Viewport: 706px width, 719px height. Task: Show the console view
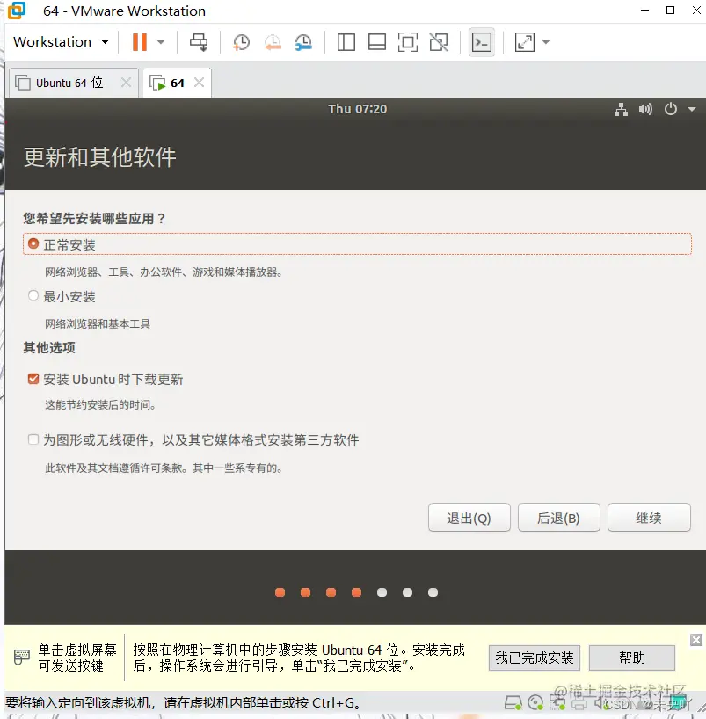(x=482, y=42)
